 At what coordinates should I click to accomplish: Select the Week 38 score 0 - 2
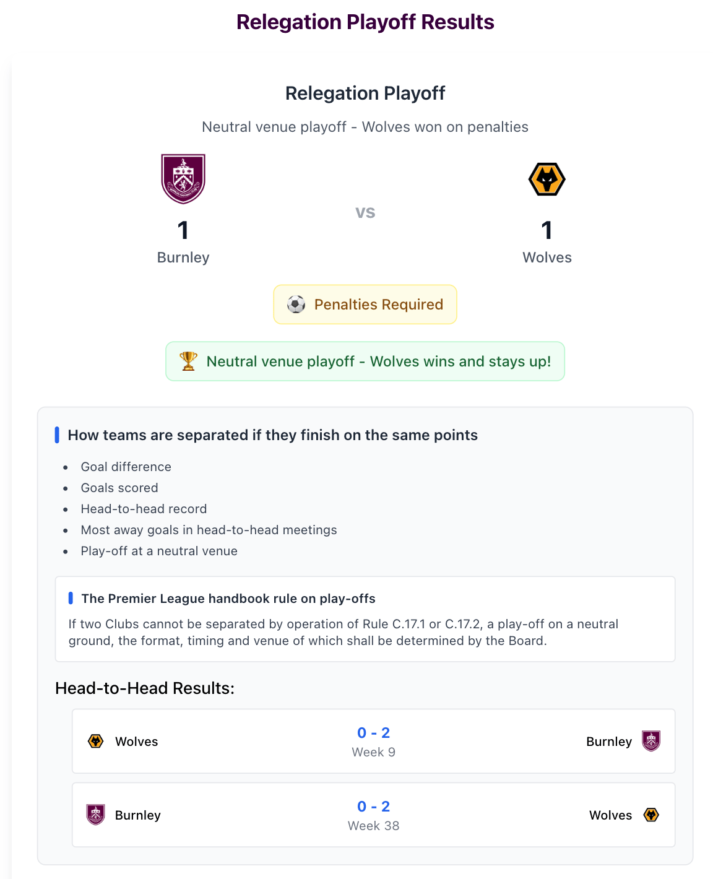coord(373,807)
